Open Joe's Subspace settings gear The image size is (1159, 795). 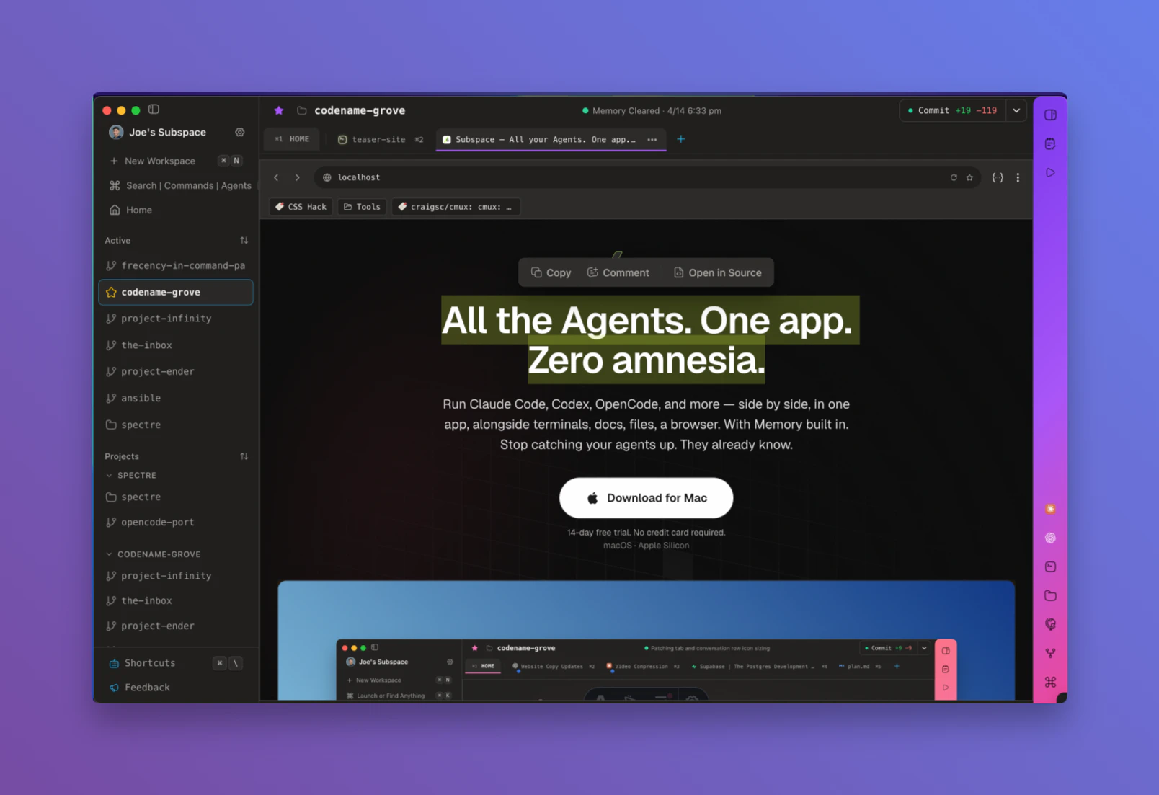[x=240, y=133]
